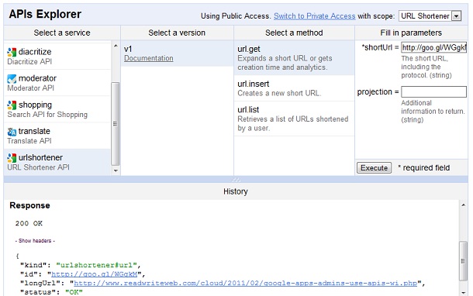
Task: Select the urlshortener service name
Action: point(41,157)
